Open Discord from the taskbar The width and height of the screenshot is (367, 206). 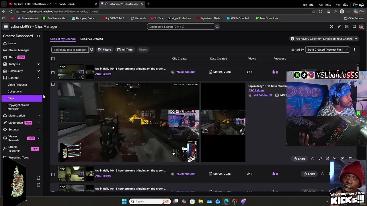(243, 201)
